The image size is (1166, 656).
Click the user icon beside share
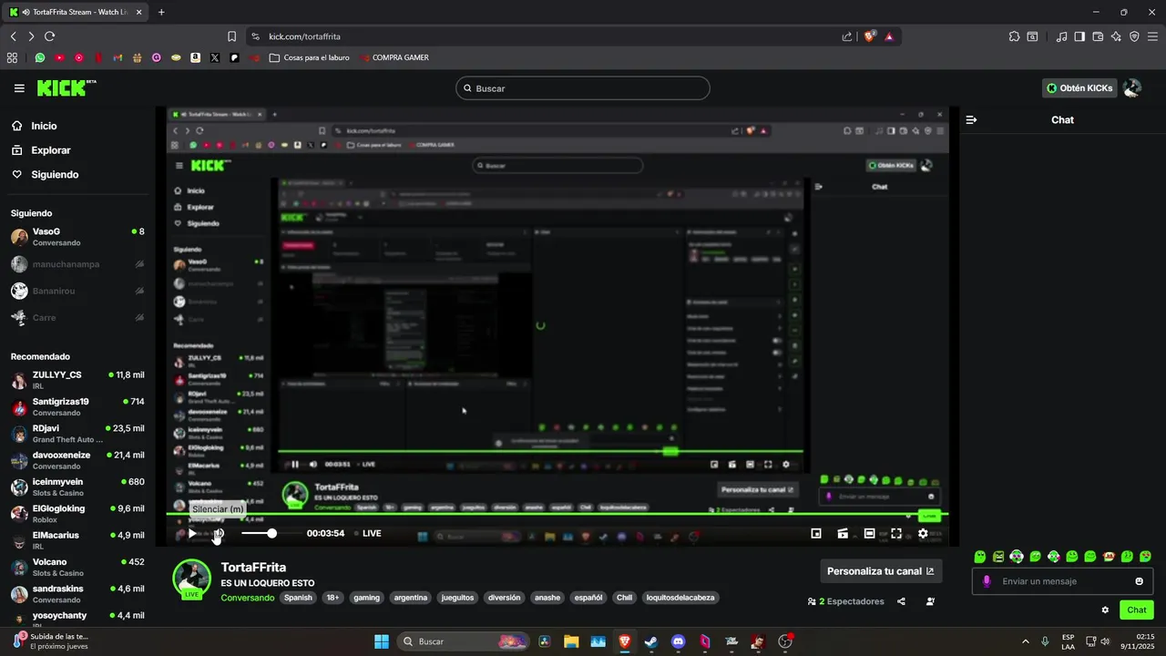pos(930,601)
